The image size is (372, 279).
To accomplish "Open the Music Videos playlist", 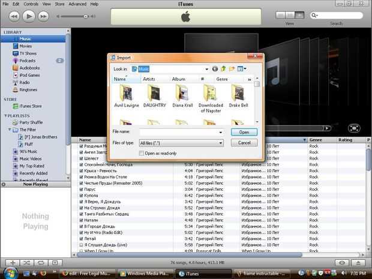I will tap(31, 159).
